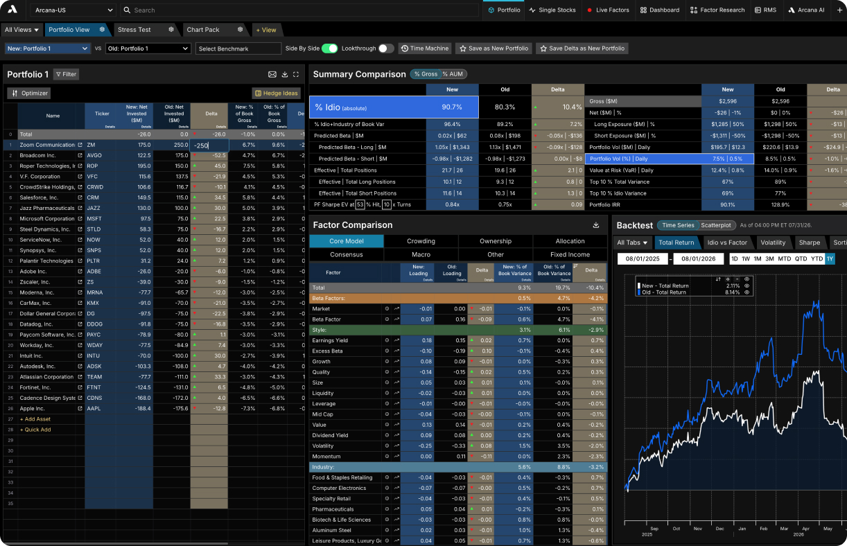Open the Select Benchmark combo box
The height and width of the screenshot is (546, 847).
point(238,49)
